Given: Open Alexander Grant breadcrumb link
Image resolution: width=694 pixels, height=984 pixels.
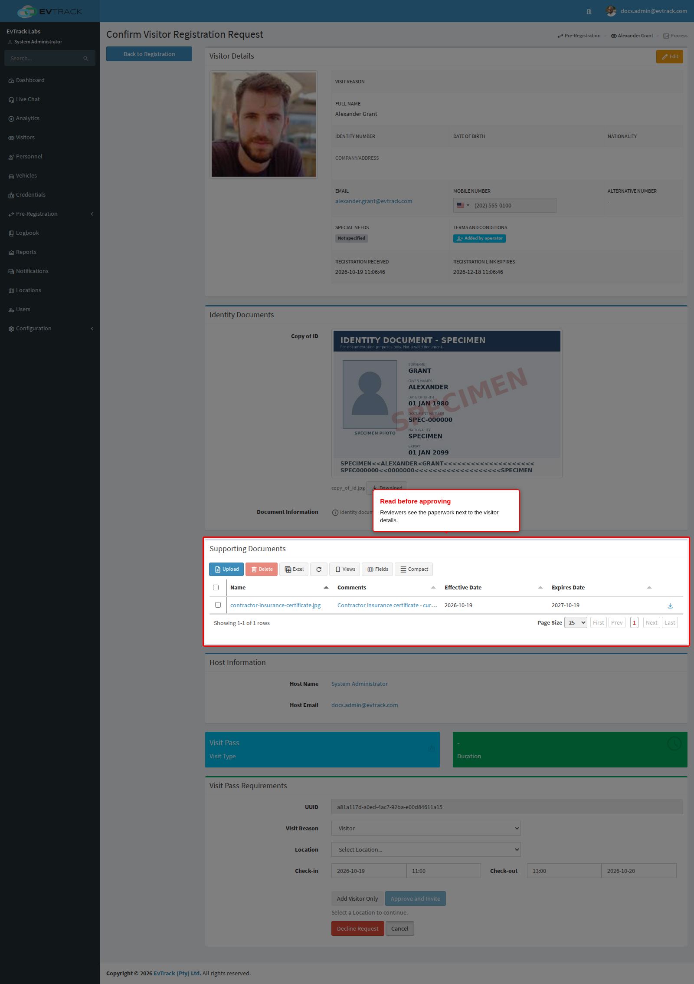Looking at the screenshot, I should pyautogui.click(x=632, y=36).
